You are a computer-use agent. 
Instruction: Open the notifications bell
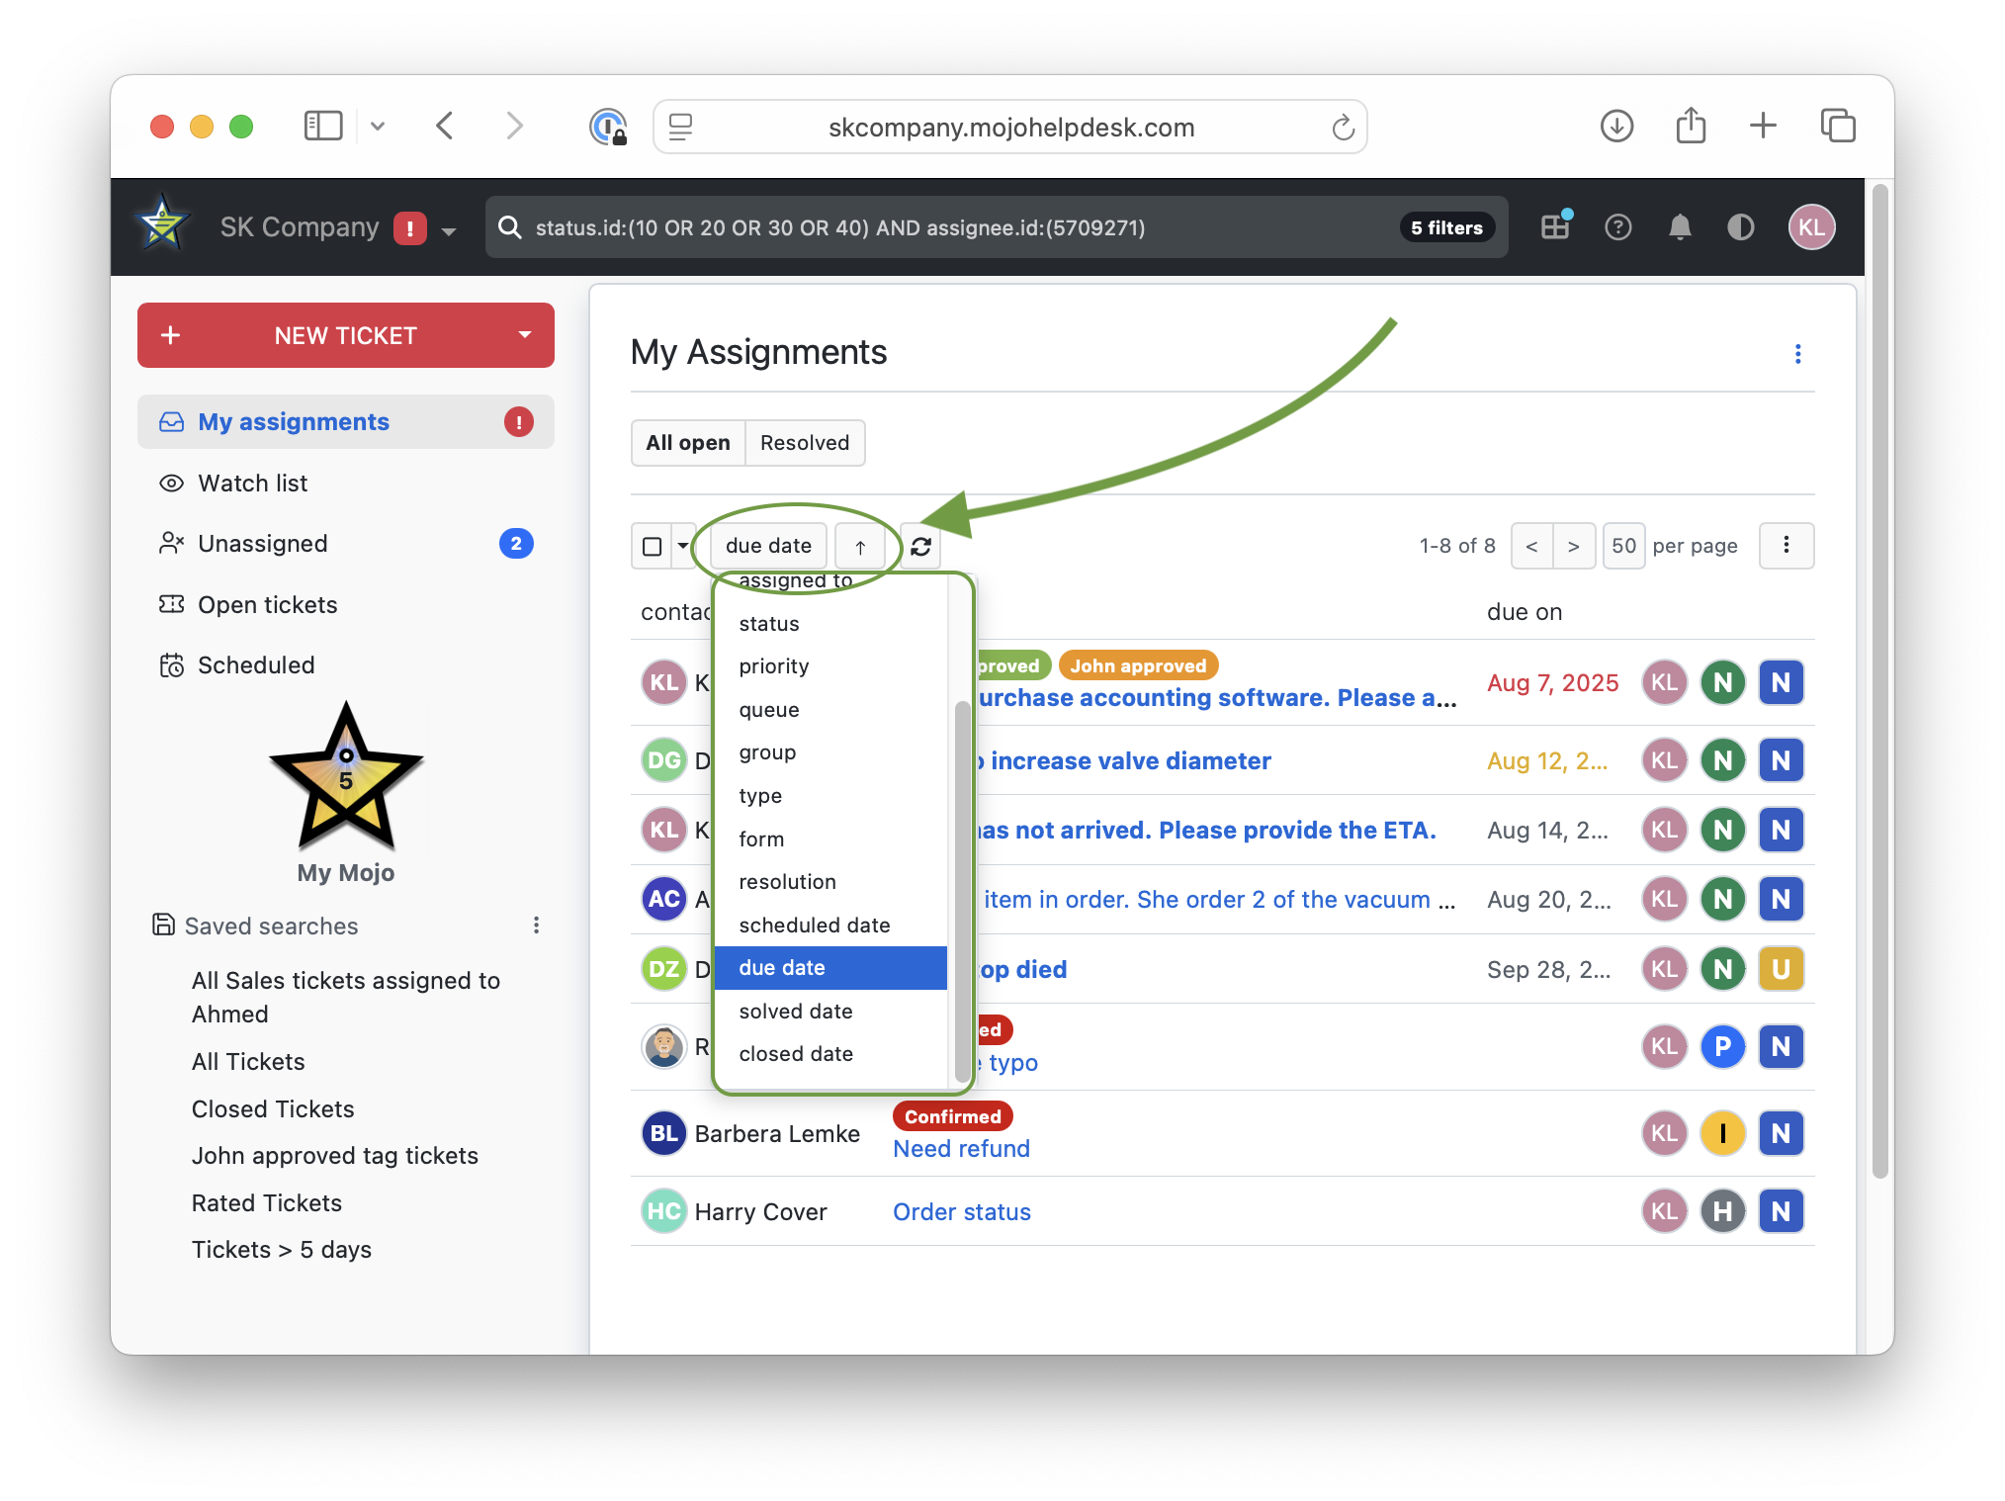(x=1680, y=227)
